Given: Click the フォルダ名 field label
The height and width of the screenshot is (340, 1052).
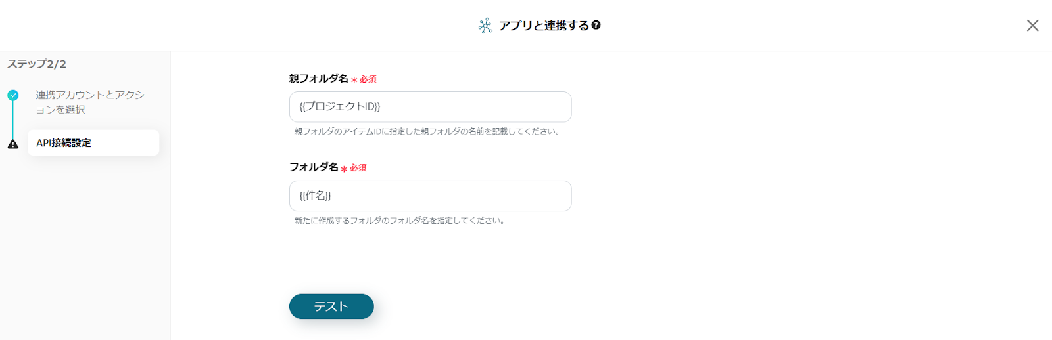Looking at the screenshot, I should click(314, 167).
